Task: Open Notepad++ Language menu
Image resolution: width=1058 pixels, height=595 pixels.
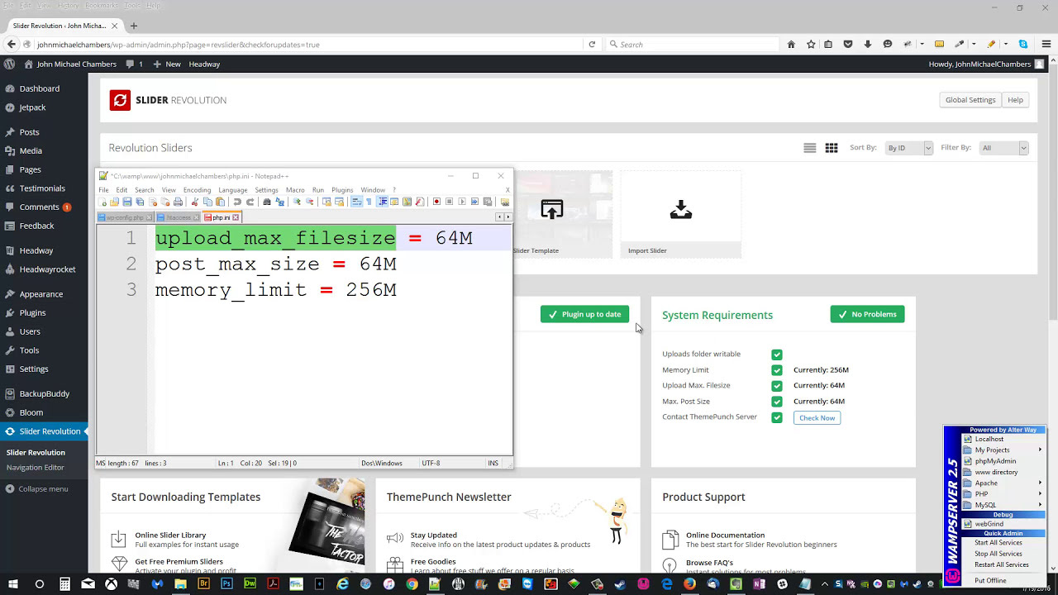Action: (233, 190)
